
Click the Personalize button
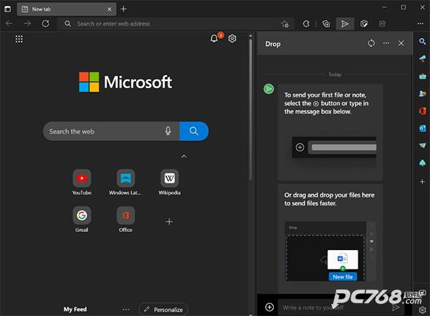(163, 310)
